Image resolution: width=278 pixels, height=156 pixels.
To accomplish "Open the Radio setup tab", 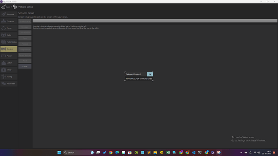I will [x=9, y=35].
